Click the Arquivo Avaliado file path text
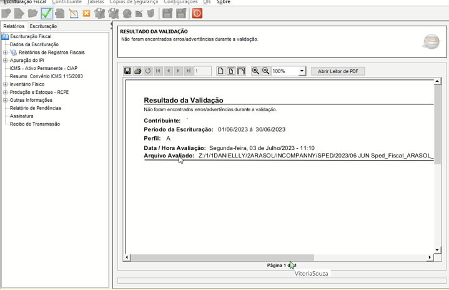The width and height of the screenshot is (449, 290). (316, 156)
